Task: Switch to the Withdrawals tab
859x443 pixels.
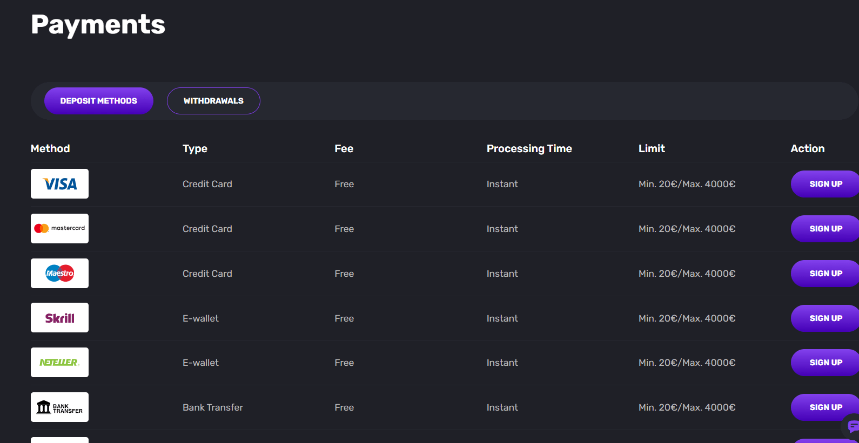Action: [213, 101]
